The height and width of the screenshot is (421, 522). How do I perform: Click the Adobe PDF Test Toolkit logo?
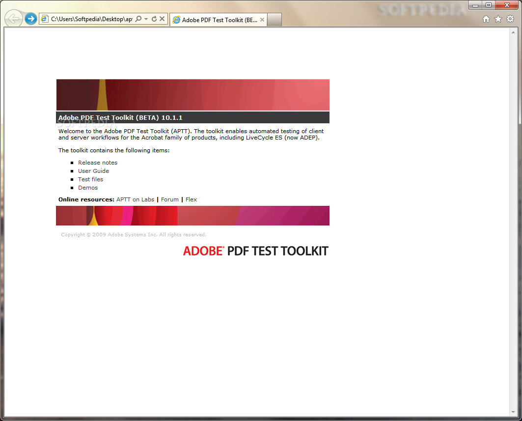(256, 251)
